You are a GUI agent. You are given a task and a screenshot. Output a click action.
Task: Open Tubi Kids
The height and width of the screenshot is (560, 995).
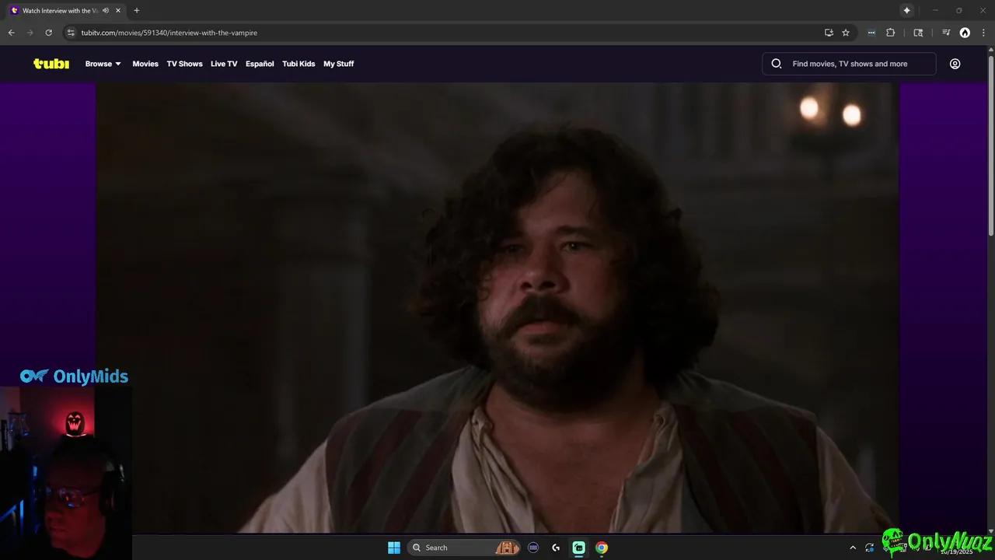tap(298, 64)
